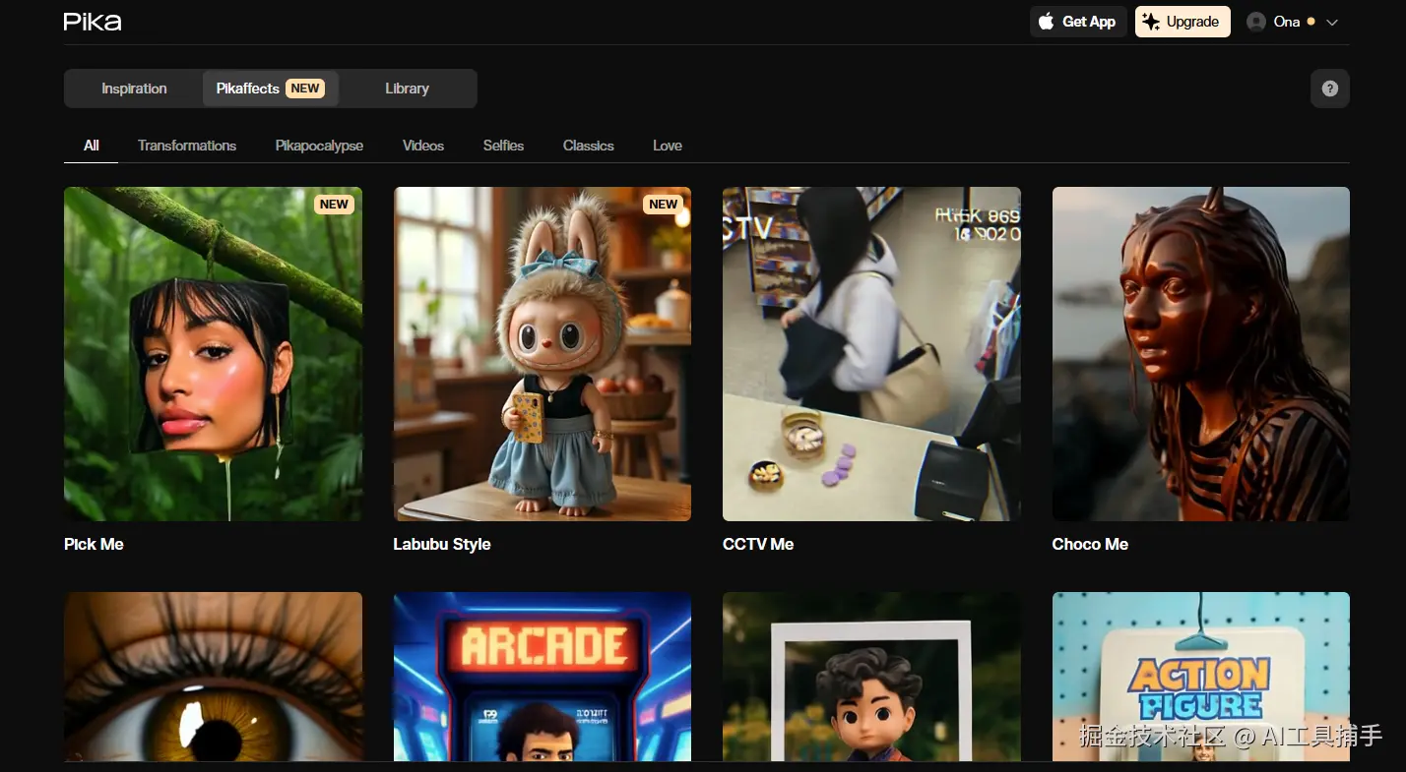Click the NEW badge beside Pikaffects

tap(305, 89)
